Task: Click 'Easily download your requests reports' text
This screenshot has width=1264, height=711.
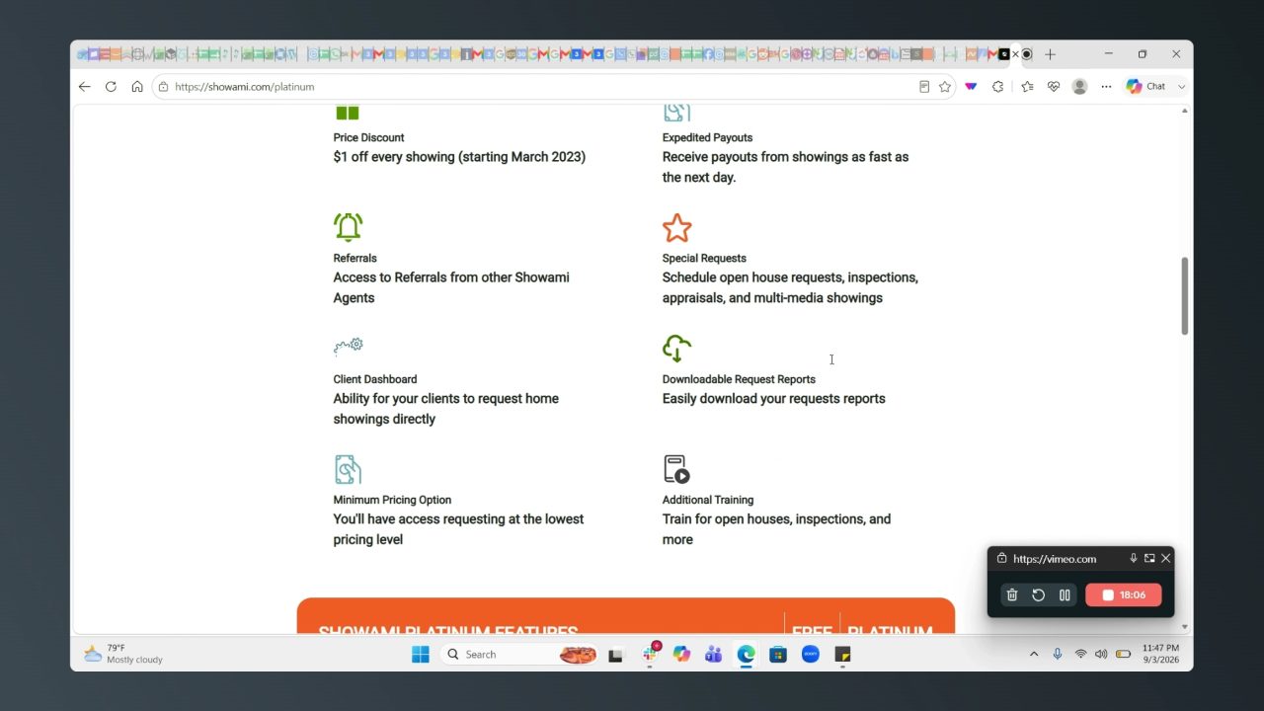Action: [773, 399]
